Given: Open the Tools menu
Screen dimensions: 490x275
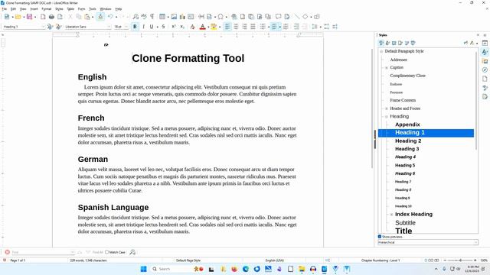Looking at the screenshot, I should [x=93, y=9].
